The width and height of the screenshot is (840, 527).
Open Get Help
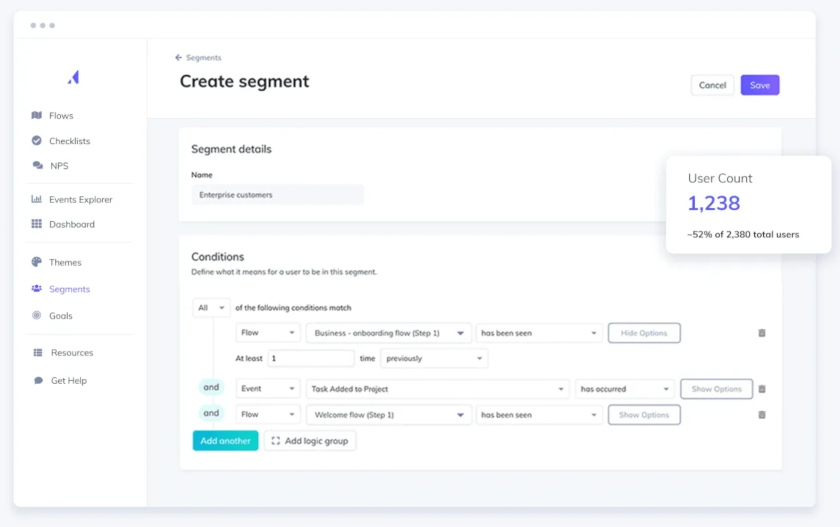tap(69, 381)
